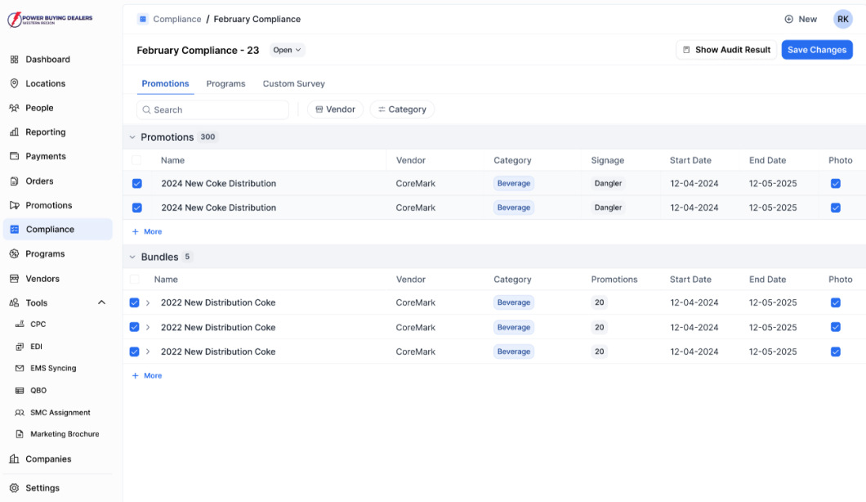Viewport: 866px width, 502px height.
Task: Click the Payments card icon
Action: point(14,156)
